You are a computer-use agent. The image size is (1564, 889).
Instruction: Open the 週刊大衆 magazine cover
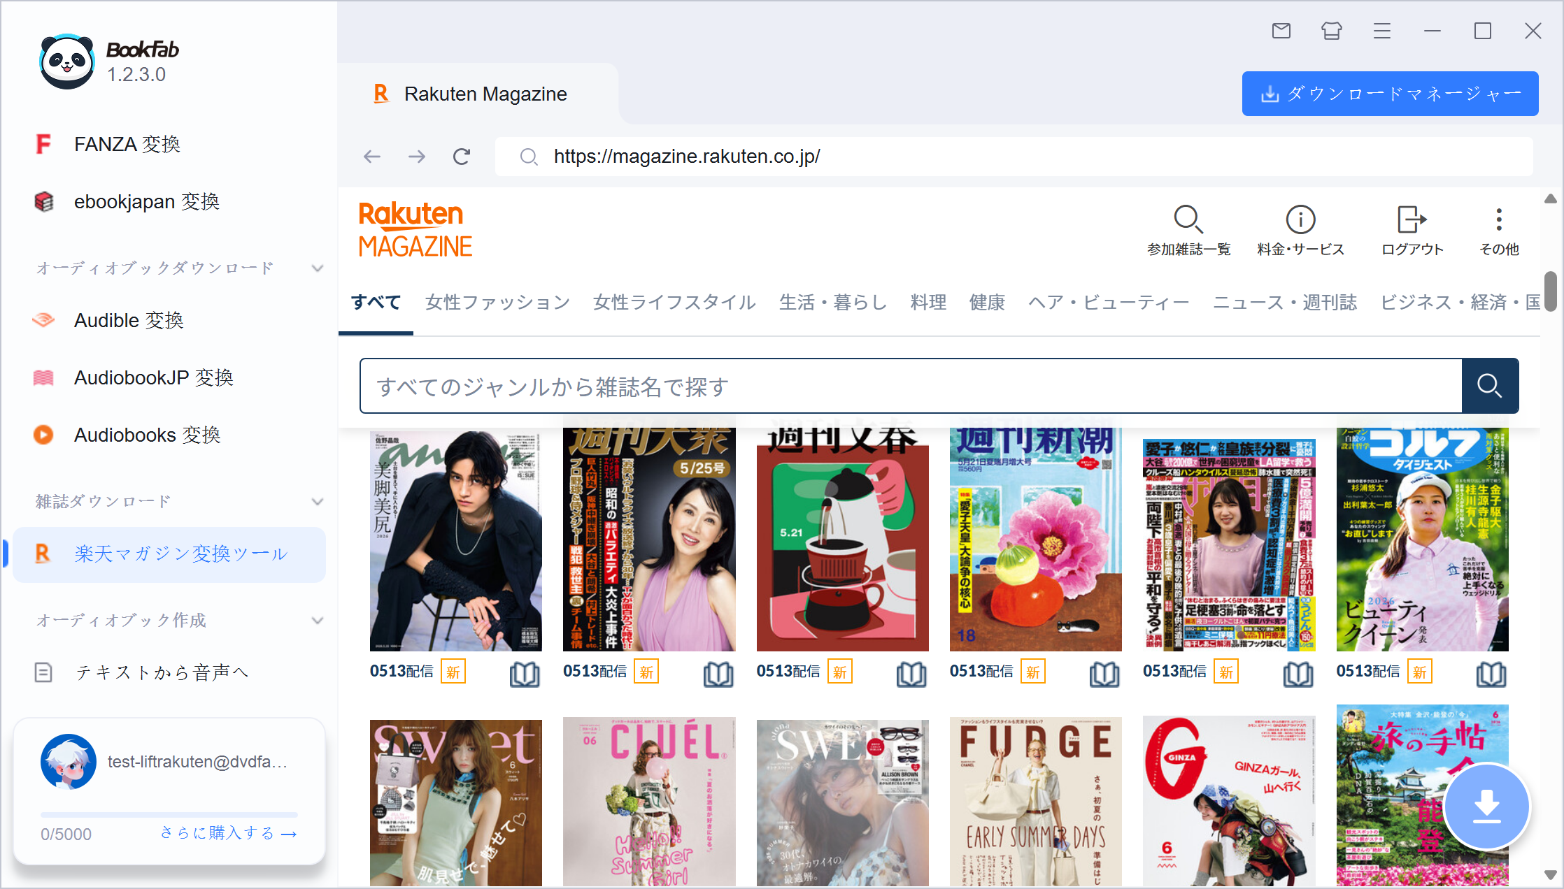point(649,540)
